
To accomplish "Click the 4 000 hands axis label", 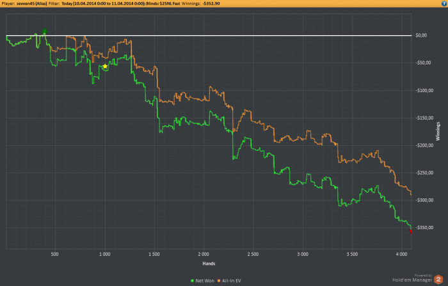I will pos(401,254).
